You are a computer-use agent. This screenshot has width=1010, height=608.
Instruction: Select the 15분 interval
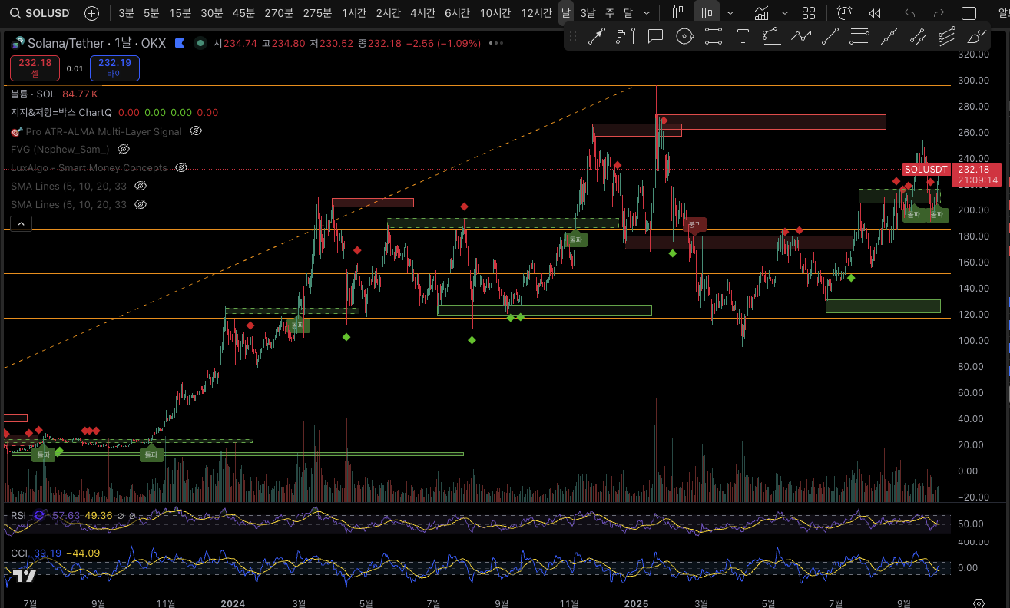coord(180,13)
